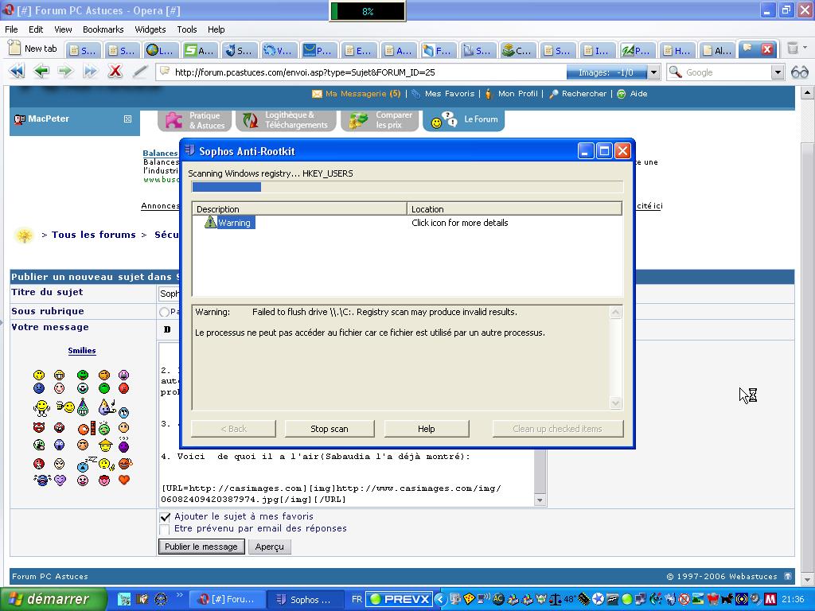Click the 'Publier le message' button
The image size is (815, 611).
click(x=201, y=547)
